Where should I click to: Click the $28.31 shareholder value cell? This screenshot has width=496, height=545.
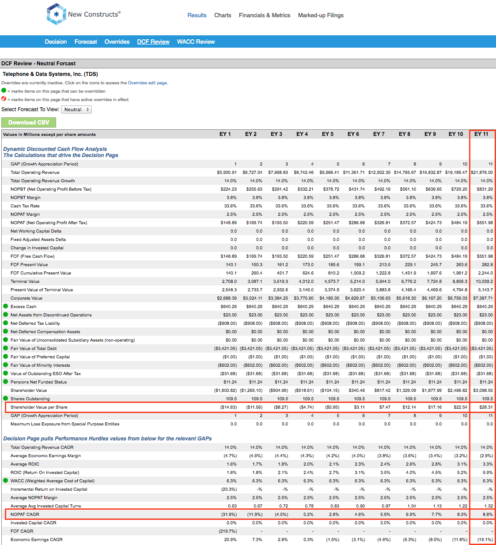pyautogui.click(x=486, y=407)
